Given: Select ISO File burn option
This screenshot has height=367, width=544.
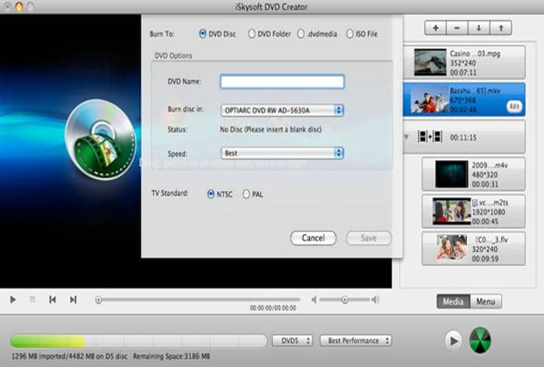Looking at the screenshot, I should pyautogui.click(x=350, y=33).
